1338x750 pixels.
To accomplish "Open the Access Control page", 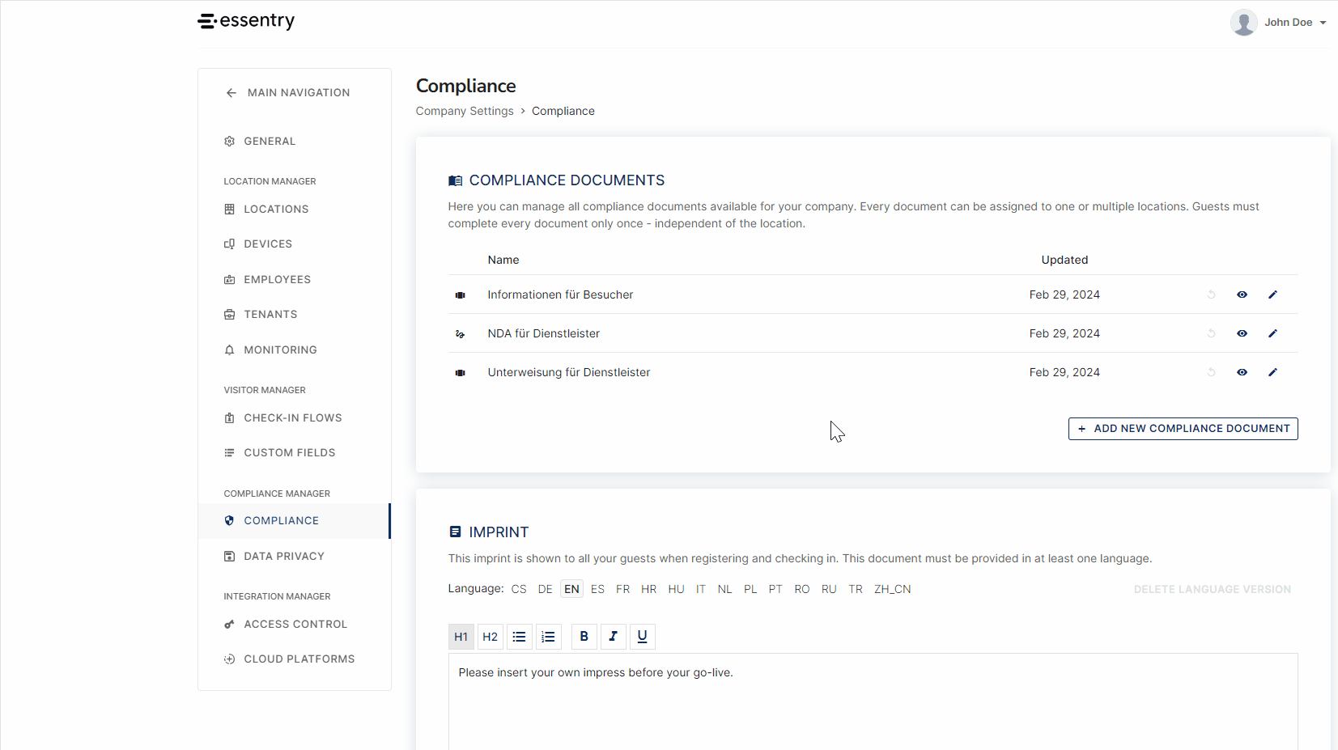I will coord(295,625).
